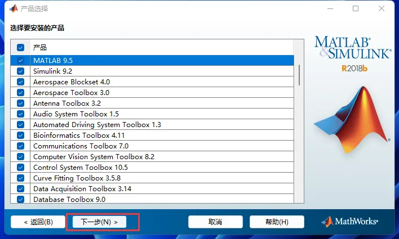Select the Simulink 9.2 row text

point(52,71)
